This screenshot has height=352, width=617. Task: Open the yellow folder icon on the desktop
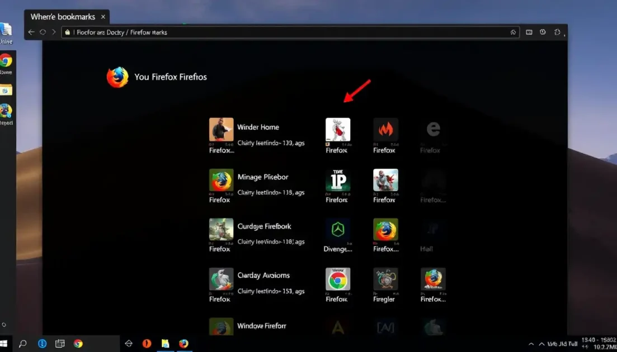6,91
